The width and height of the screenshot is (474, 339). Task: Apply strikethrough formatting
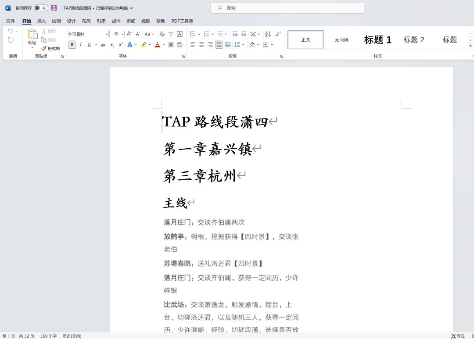click(x=103, y=44)
